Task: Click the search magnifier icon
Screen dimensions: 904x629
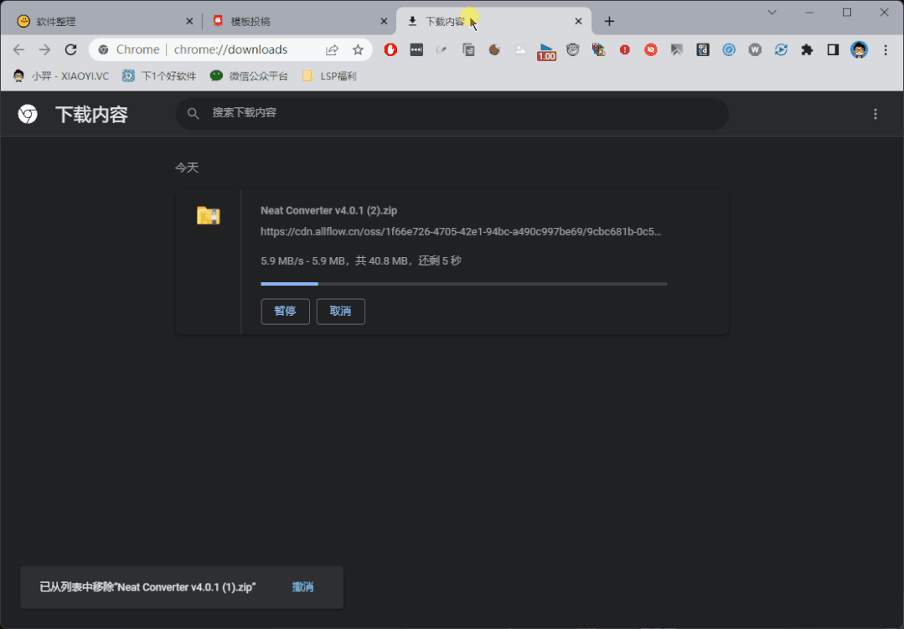Action: click(194, 114)
